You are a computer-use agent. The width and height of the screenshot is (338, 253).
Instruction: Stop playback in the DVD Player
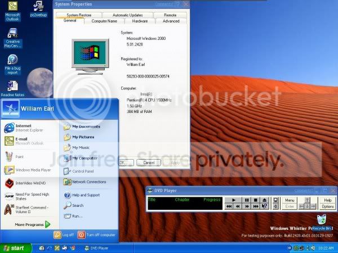[x=256, y=200]
